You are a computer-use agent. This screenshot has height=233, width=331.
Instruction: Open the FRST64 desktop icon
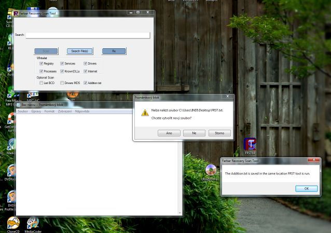250,145
